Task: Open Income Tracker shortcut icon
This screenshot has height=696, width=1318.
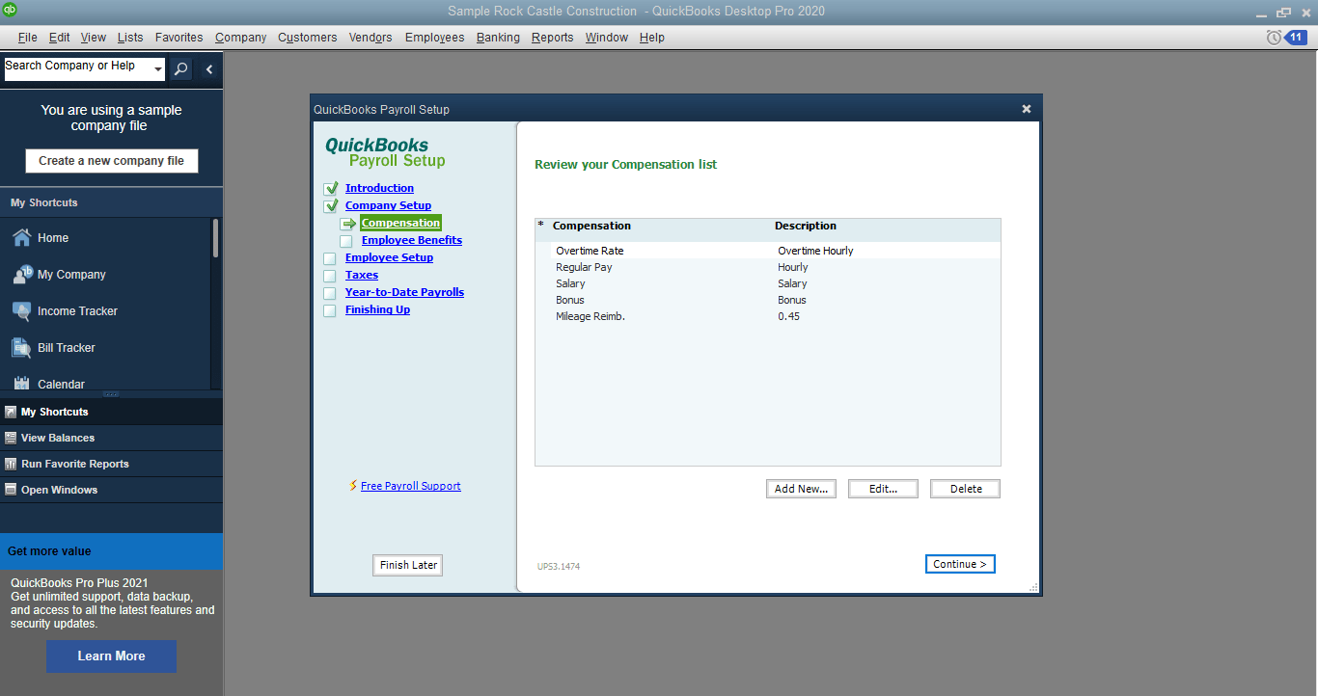Action: (21, 310)
